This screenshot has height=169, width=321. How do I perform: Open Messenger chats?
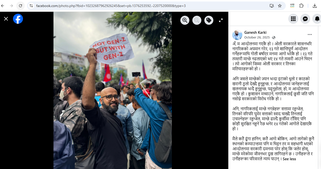(x=305, y=19)
